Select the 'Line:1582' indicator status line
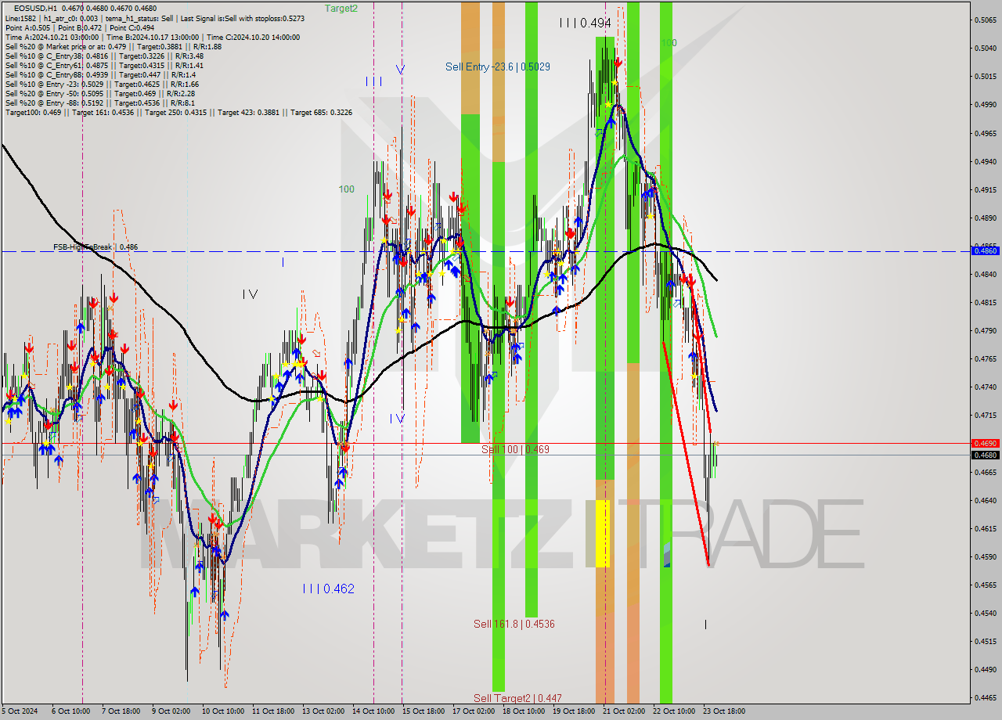The image size is (1002, 720). [154, 17]
